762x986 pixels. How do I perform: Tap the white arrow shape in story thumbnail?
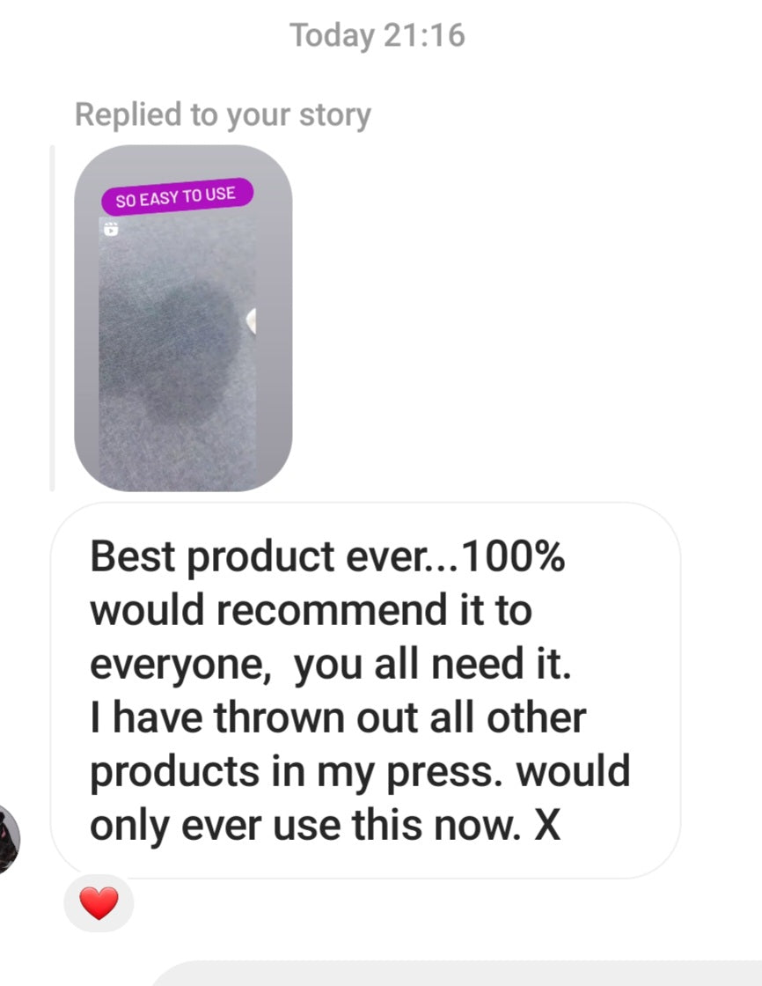(x=251, y=320)
